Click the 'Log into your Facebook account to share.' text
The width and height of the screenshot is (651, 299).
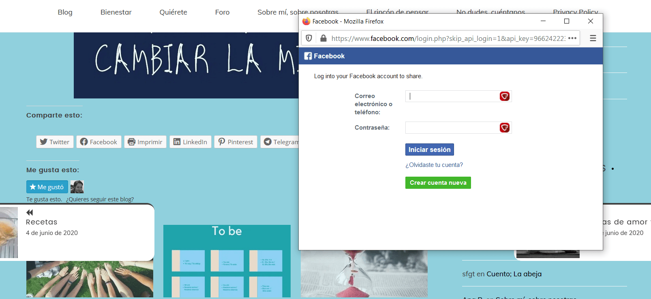point(368,76)
